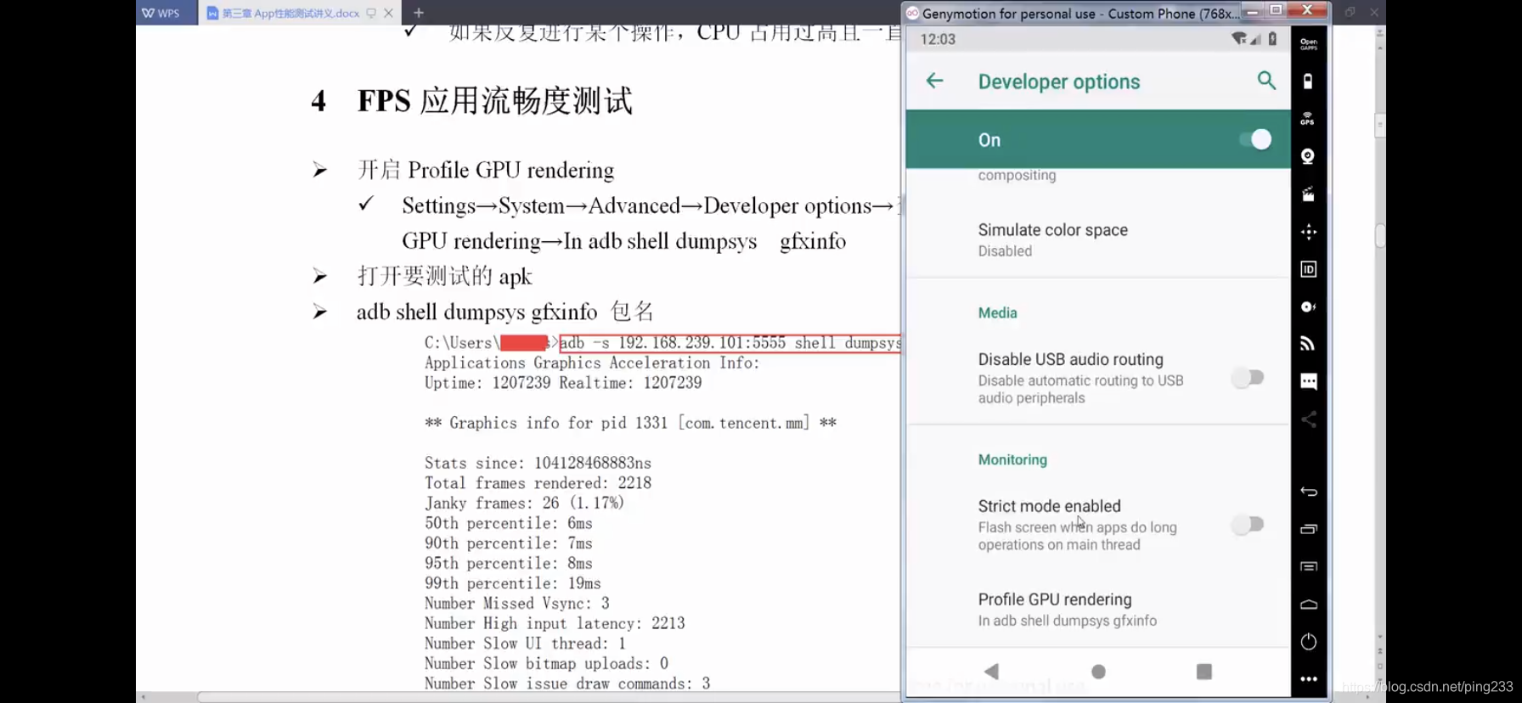Click the Genymotion sidebar recent apps button
This screenshot has height=703, width=1522.
1308,529
